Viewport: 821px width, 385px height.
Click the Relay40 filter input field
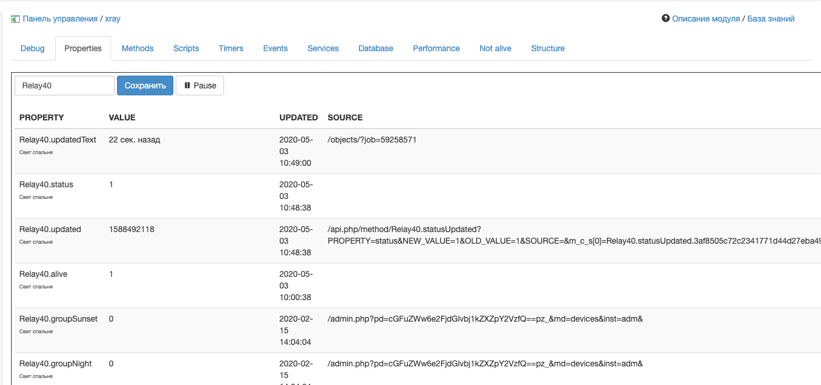pyautogui.click(x=64, y=85)
